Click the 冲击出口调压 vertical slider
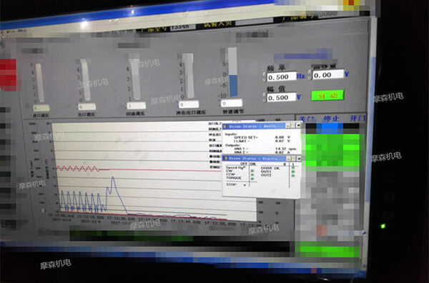The height and width of the screenshot is (283, 429). [188, 76]
